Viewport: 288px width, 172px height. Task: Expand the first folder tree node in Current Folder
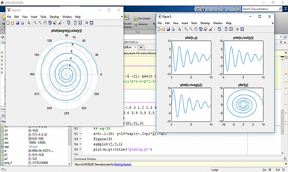coord(3,52)
